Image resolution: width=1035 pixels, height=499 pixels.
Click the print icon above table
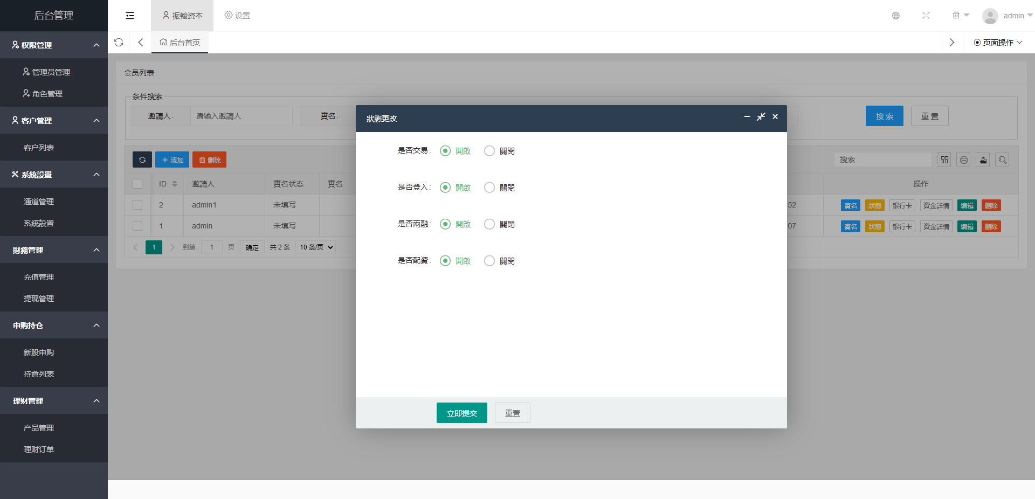(963, 160)
